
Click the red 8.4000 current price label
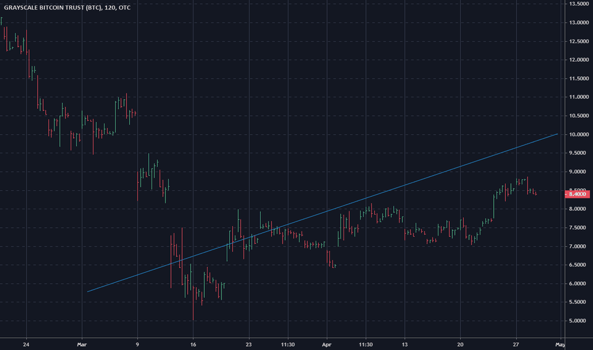[577, 194]
